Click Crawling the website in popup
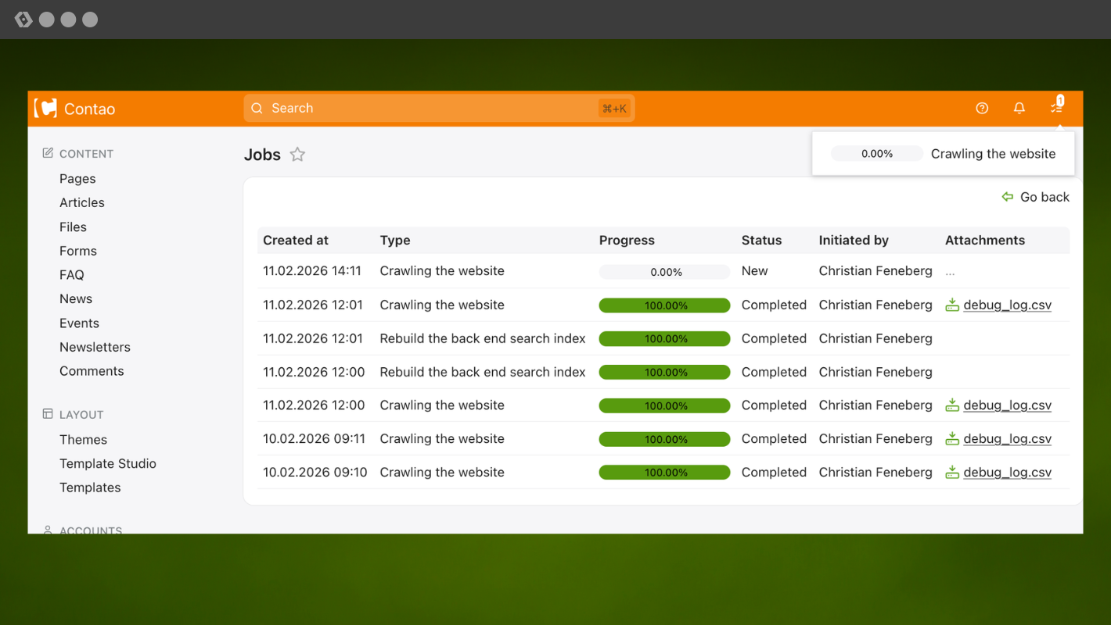This screenshot has height=625, width=1111. 993,154
